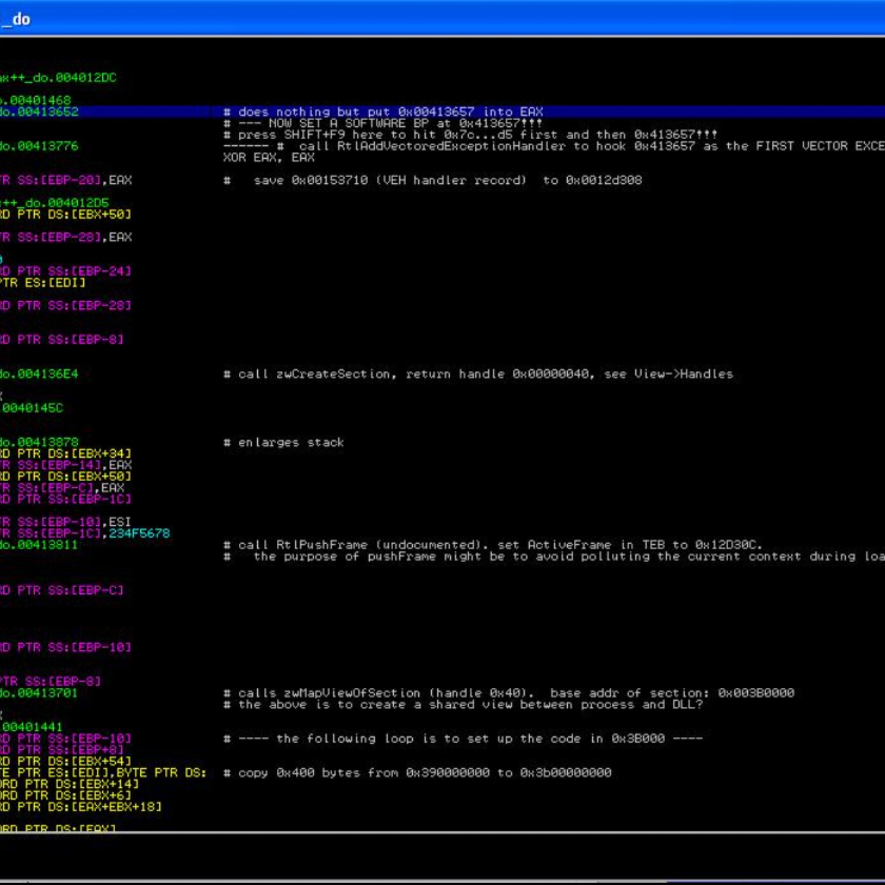The image size is (885, 885).
Task: Select operand 'SS:[EBP-10],ESI'
Action: (x=75, y=522)
